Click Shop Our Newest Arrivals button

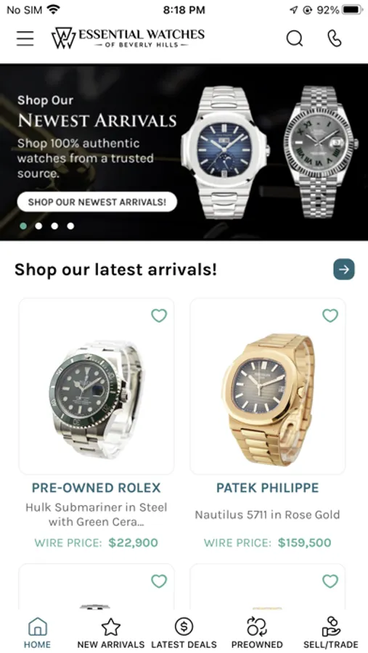(x=97, y=202)
